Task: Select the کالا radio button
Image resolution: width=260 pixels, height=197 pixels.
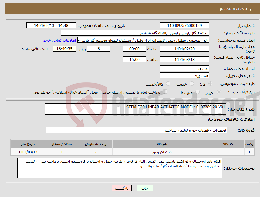Action: click(x=210, y=84)
